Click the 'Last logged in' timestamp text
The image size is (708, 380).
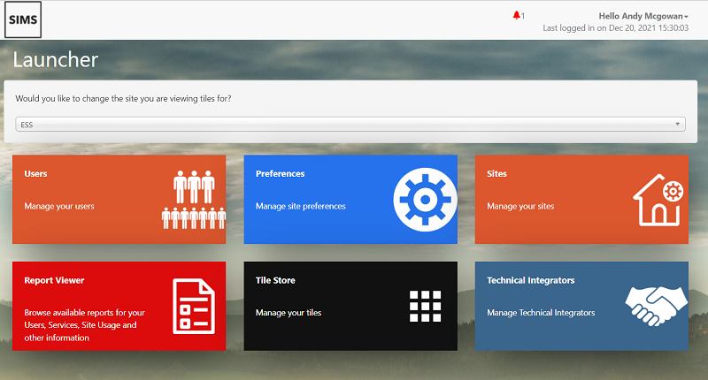tap(615, 28)
